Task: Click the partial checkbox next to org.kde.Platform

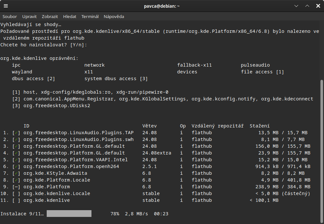Action: click(16, 187)
